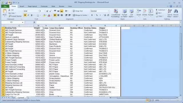Switch to the View ribbon tab
The height and width of the screenshot is (103, 183).
point(70,6)
